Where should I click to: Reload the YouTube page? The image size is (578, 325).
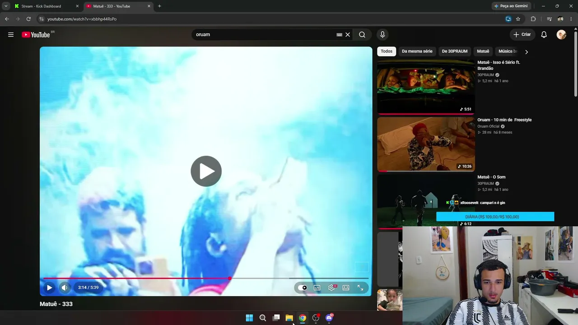(x=28, y=19)
